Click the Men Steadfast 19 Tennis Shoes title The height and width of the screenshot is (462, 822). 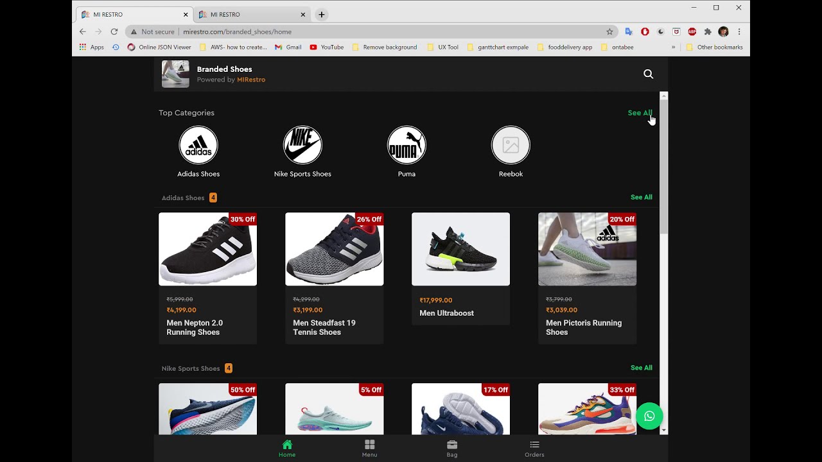click(x=324, y=327)
